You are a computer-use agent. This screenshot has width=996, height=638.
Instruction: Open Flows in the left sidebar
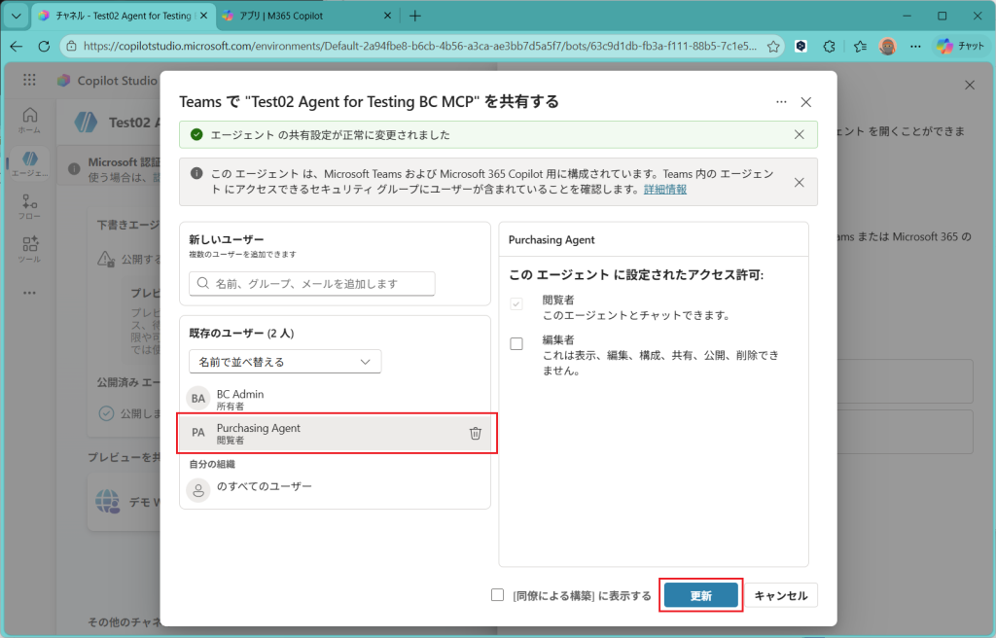coord(29,206)
